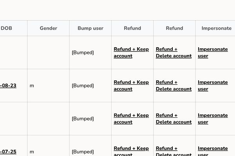
Task: Click Refund + Keep account in first row
Action: pyautogui.click(x=131, y=53)
